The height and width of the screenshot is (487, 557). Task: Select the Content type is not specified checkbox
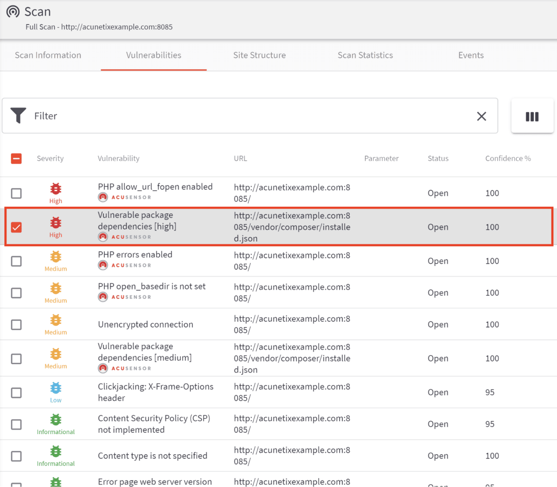16,456
